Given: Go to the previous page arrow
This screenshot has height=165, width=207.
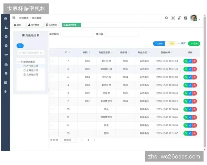Looking at the screenshot, I should click(x=82, y=140).
